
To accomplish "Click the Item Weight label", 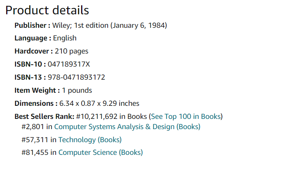I will (x=37, y=90).
